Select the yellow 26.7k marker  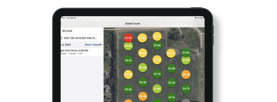(x=171, y=53)
